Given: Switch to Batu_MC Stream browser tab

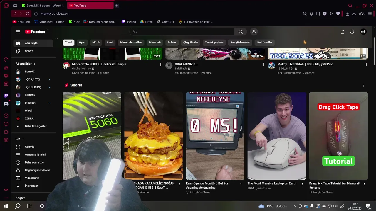Looking at the screenshot, I should (x=43, y=6).
